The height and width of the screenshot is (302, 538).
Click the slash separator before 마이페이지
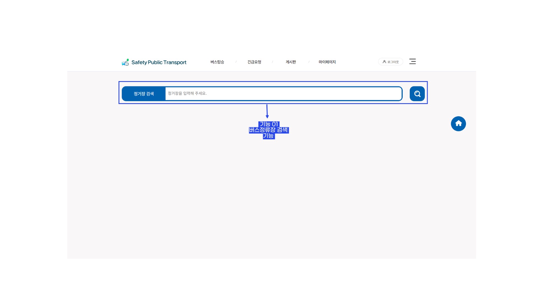coord(309,62)
